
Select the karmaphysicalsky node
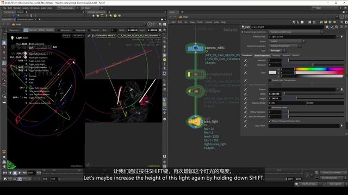pos(196,75)
